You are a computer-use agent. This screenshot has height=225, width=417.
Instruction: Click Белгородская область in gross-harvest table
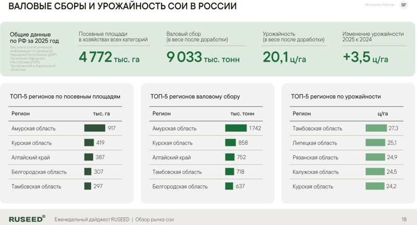(180, 186)
